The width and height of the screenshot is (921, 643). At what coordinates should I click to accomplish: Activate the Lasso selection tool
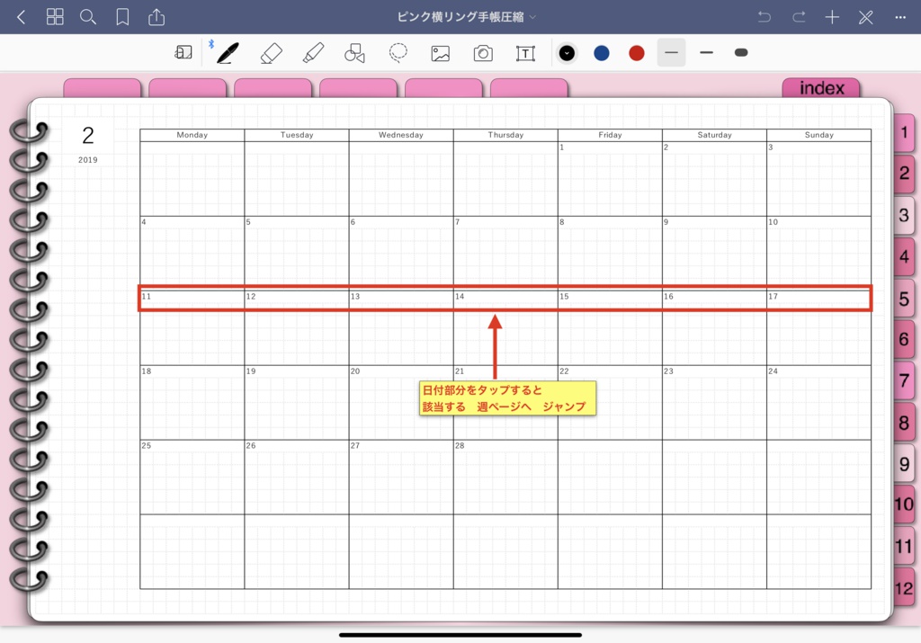[x=398, y=53]
